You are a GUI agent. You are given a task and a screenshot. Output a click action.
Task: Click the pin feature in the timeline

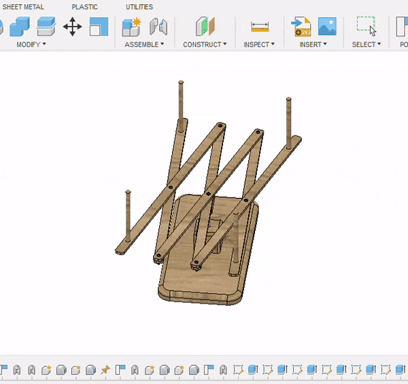tap(105, 370)
